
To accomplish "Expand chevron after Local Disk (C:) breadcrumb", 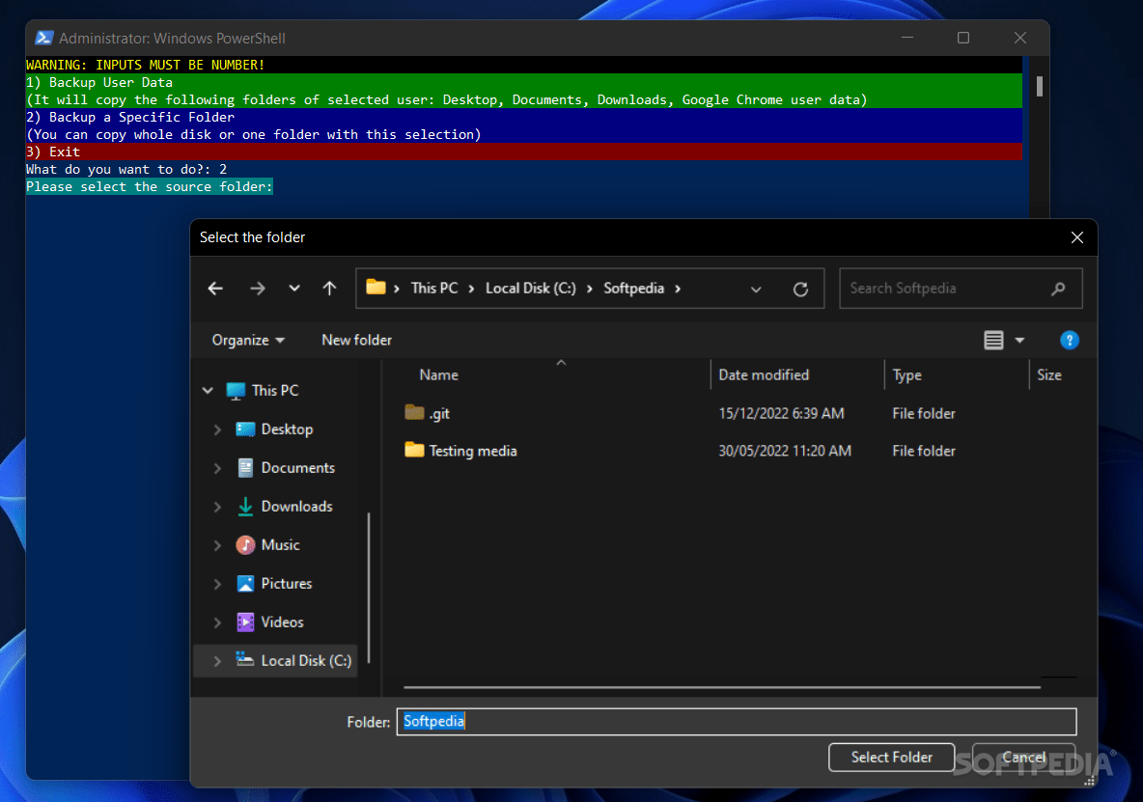I will click(589, 289).
